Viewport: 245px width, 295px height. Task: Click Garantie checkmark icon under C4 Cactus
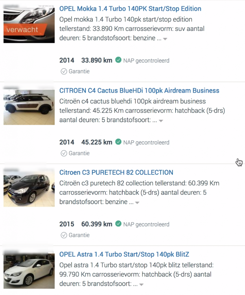click(x=64, y=153)
